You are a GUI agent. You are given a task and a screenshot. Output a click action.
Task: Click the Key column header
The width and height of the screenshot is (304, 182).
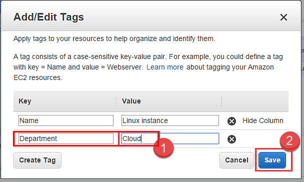(25, 101)
